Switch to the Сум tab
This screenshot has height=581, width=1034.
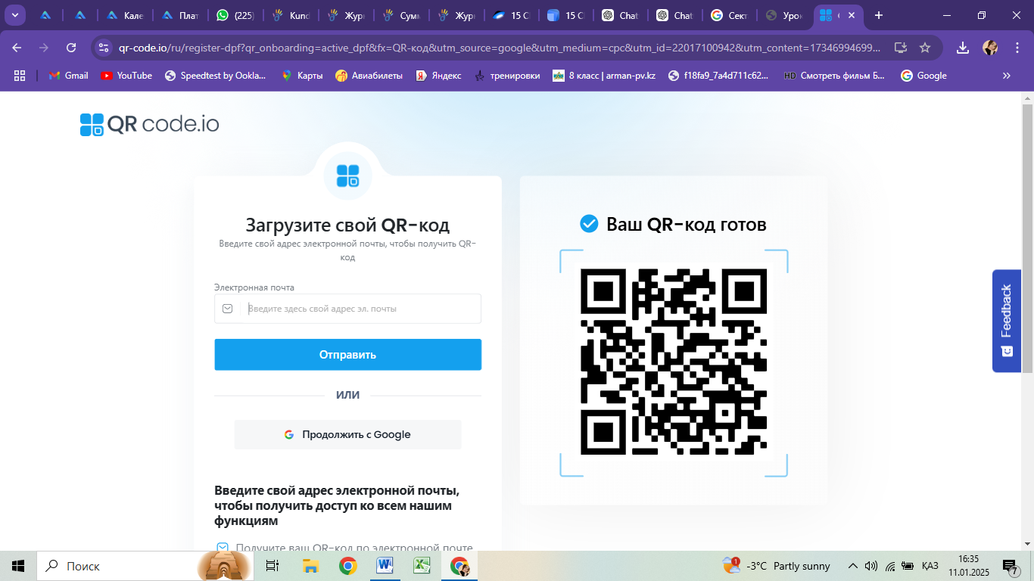(x=401, y=15)
